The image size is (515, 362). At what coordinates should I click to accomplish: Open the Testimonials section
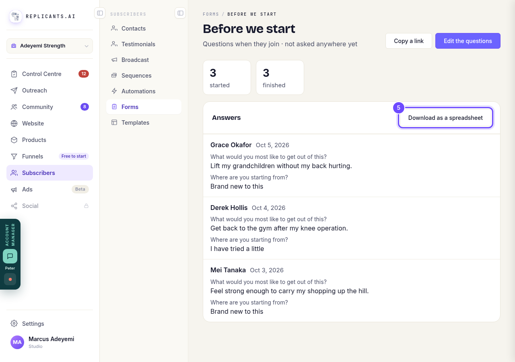(144, 44)
